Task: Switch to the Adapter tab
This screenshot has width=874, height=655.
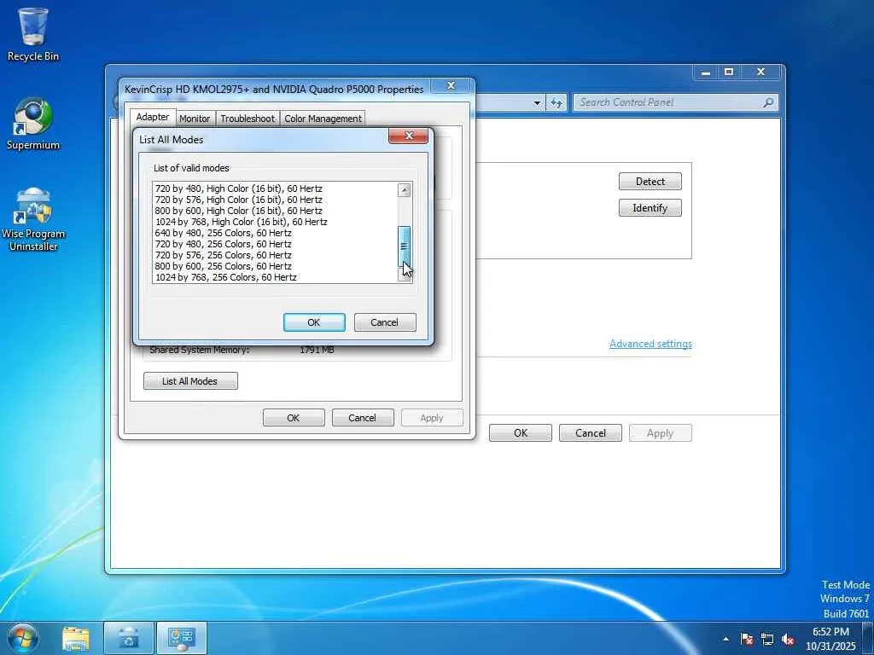Action: click(x=153, y=117)
